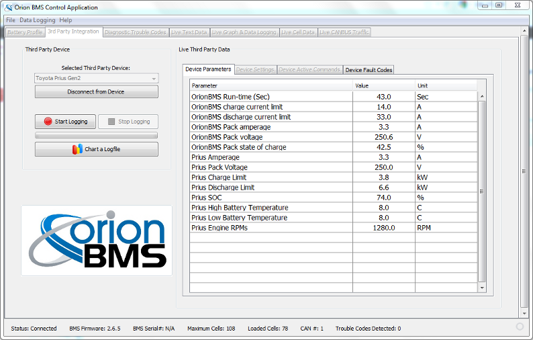Switch to the Live Cell Data tab
Screen dimensions: 533x340
[298, 32]
